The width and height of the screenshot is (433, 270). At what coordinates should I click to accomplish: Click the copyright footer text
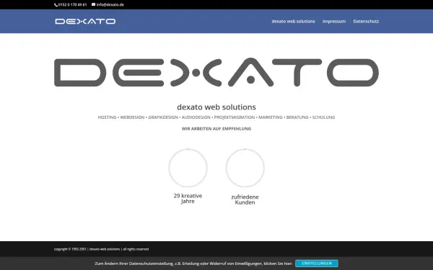[101, 249]
